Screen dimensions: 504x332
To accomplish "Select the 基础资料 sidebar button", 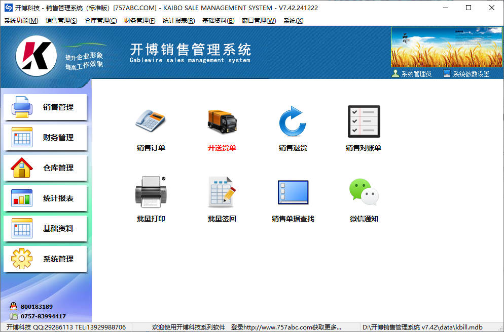I will (x=45, y=228).
